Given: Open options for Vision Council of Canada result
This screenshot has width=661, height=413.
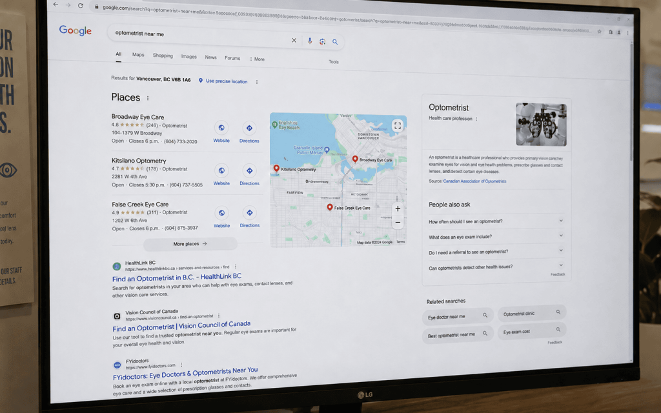Looking at the screenshot, I should click(x=219, y=315).
